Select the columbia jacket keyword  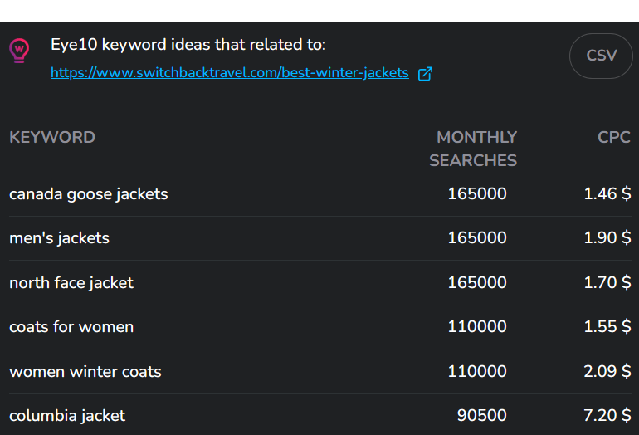(67, 416)
